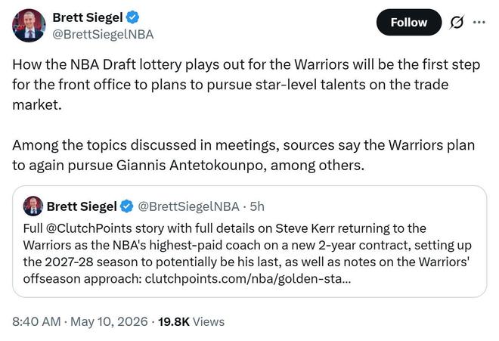Click Brett Siegel's name inside the quoted tweet
Viewport: 499px width, 341px height.
tap(82, 206)
